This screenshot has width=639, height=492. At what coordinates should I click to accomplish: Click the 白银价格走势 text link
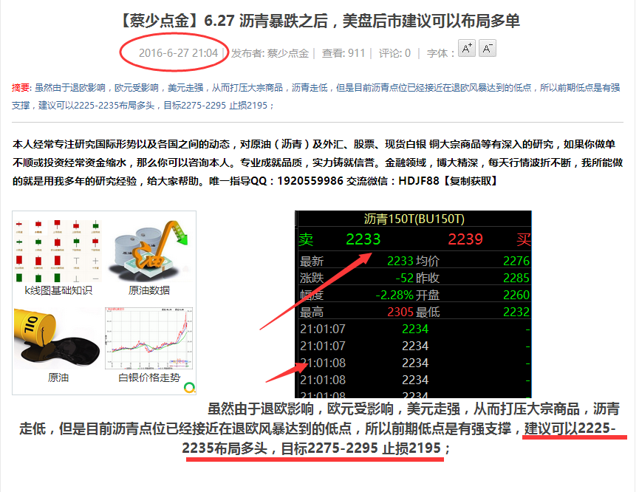(149, 377)
